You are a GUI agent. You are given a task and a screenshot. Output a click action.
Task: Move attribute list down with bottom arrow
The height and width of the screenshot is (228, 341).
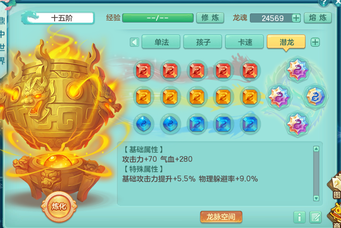point(316,198)
